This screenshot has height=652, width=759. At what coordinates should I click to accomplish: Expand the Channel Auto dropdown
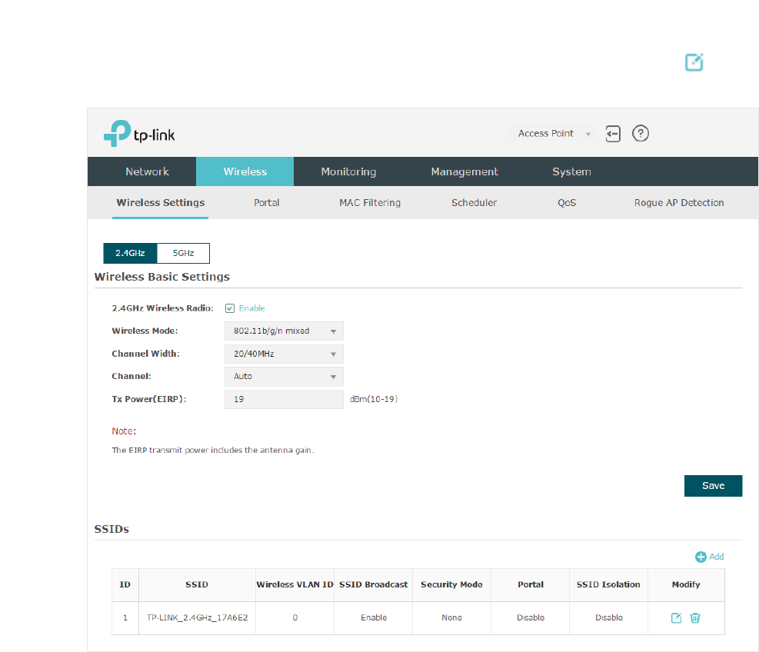click(284, 377)
